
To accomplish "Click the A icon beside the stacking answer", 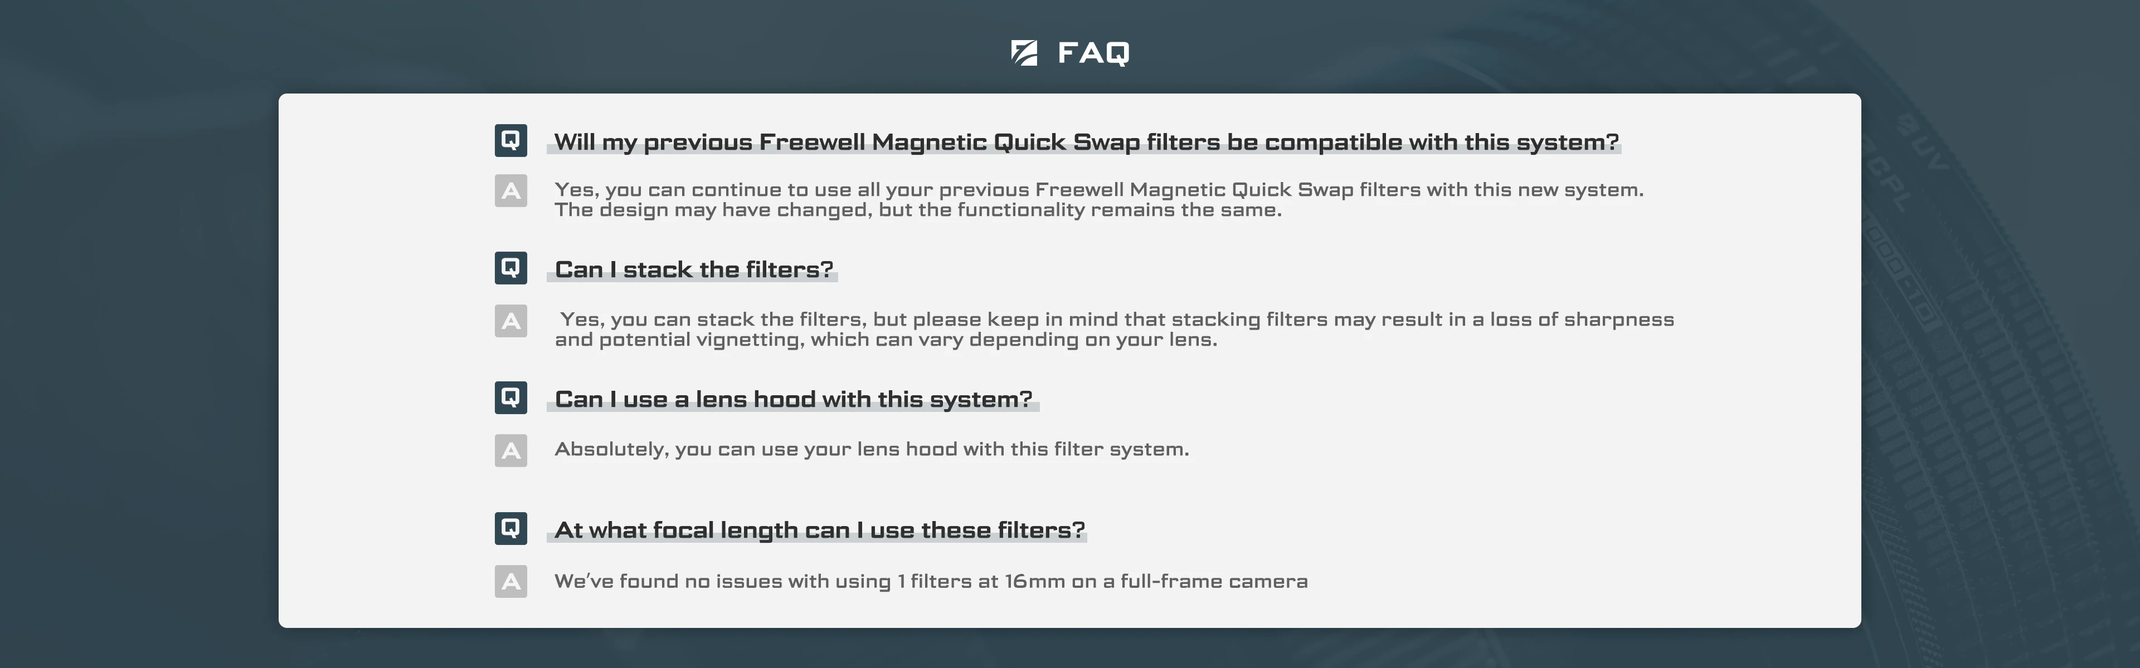I will pos(511,320).
